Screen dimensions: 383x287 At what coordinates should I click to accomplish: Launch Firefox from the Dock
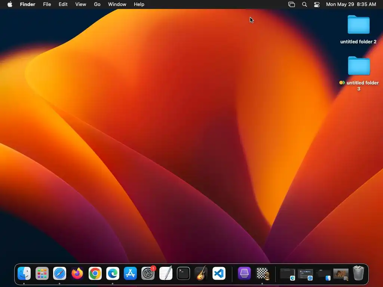coord(77,273)
